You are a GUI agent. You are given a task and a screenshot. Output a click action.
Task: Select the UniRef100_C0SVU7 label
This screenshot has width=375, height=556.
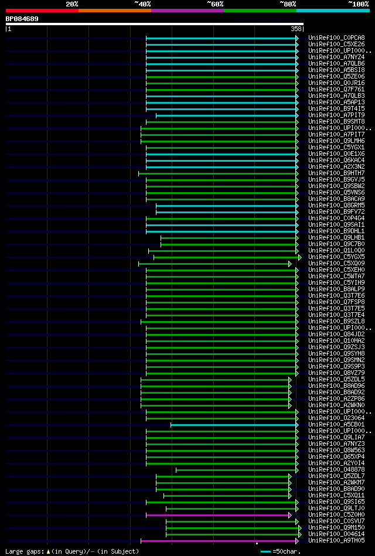(x=336, y=521)
